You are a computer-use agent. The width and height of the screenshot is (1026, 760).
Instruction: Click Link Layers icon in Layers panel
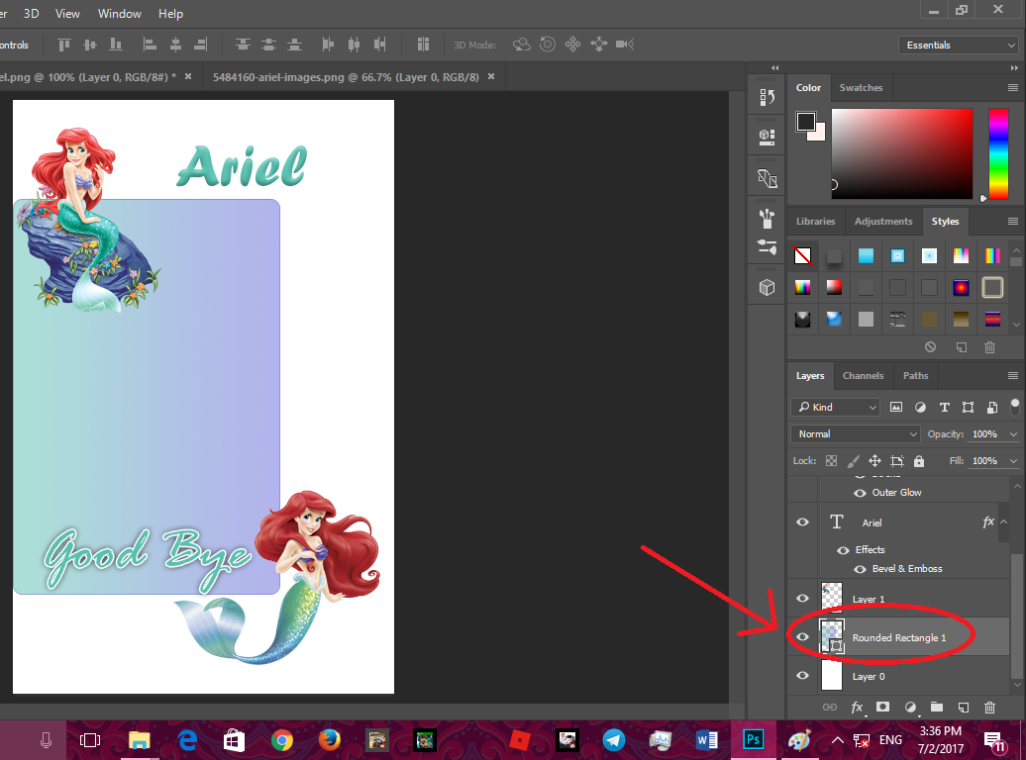click(x=830, y=707)
